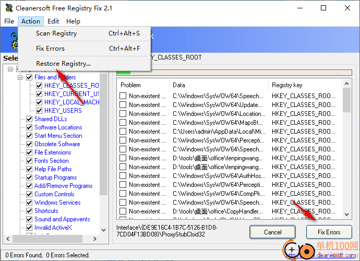
Task: Uncheck the Fonts Section checkbox
Action: [x=29, y=161]
